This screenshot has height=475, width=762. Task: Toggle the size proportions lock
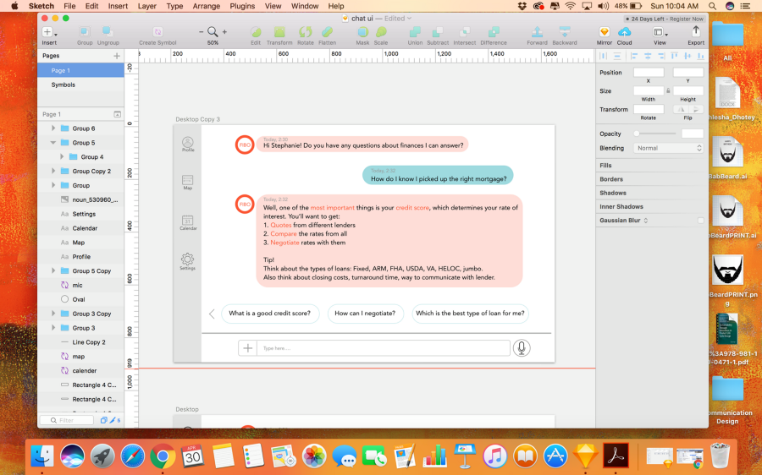[x=668, y=90]
